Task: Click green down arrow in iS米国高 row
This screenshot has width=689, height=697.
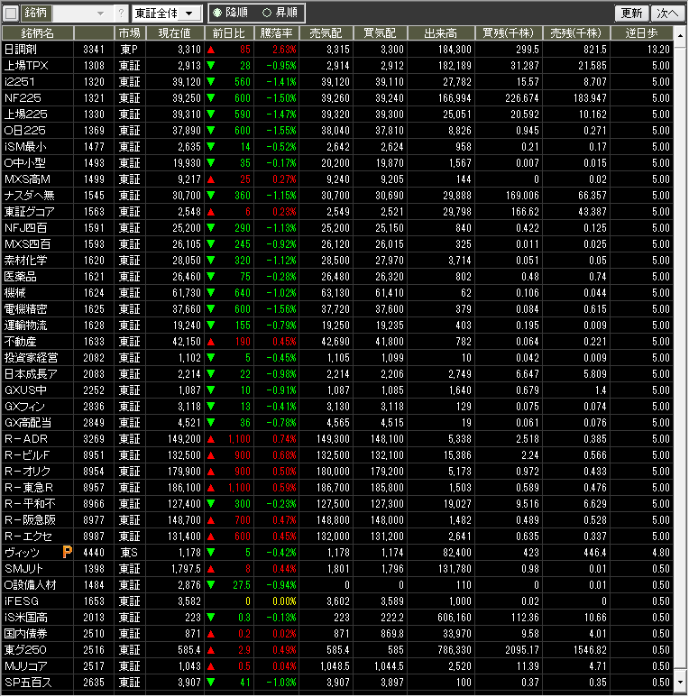Action: 211,618
